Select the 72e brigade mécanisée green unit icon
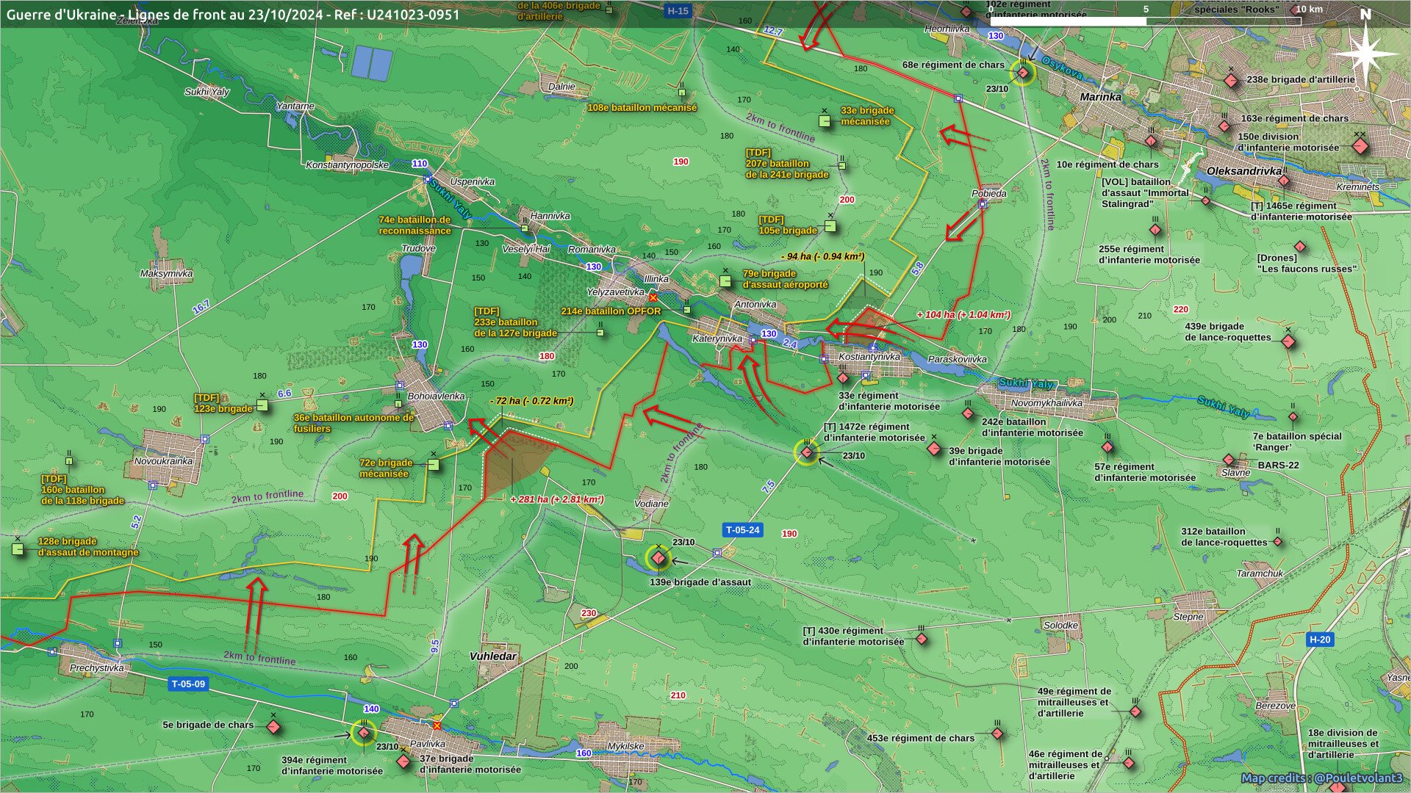This screenshot has width=1411, height=793. coord(434,464)
